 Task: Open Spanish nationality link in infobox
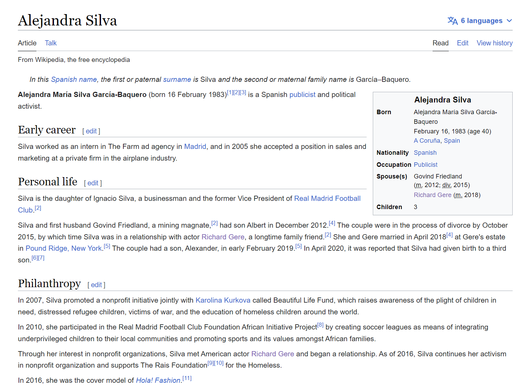(x=425, y=153)
